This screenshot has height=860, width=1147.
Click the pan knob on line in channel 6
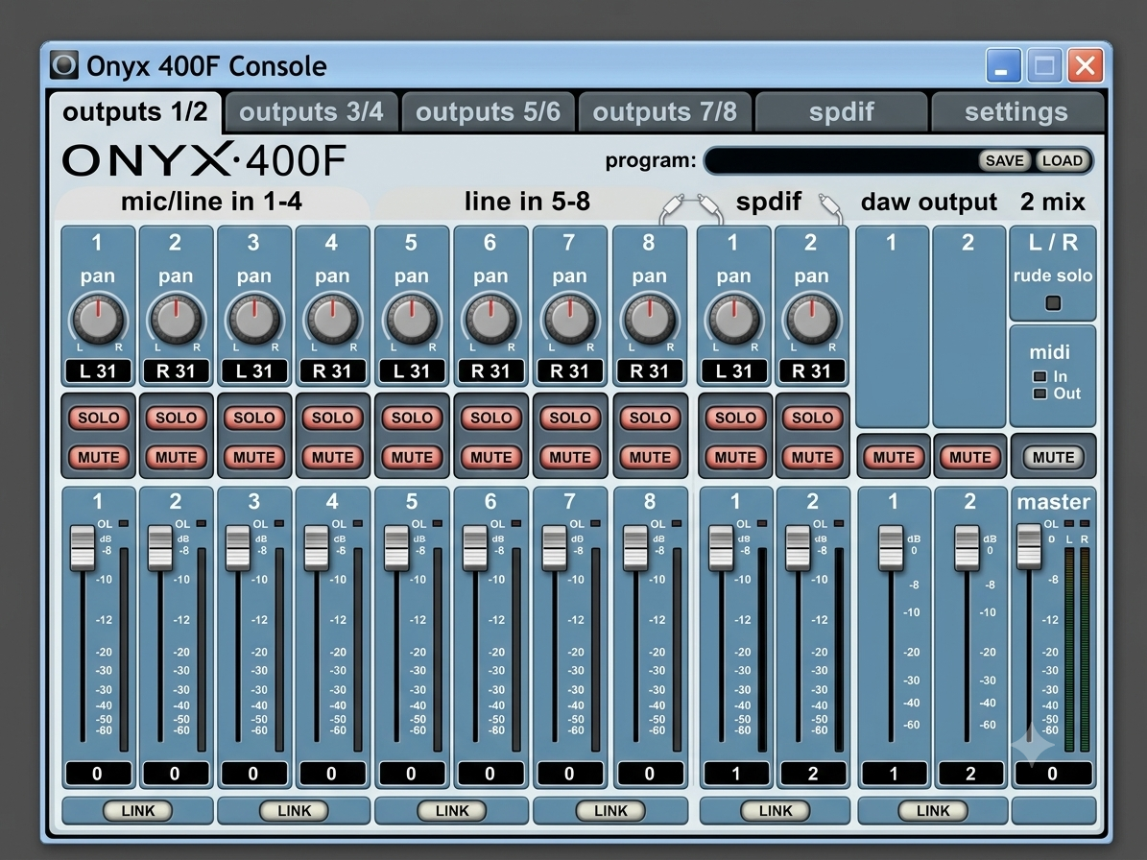coord(490,321)
